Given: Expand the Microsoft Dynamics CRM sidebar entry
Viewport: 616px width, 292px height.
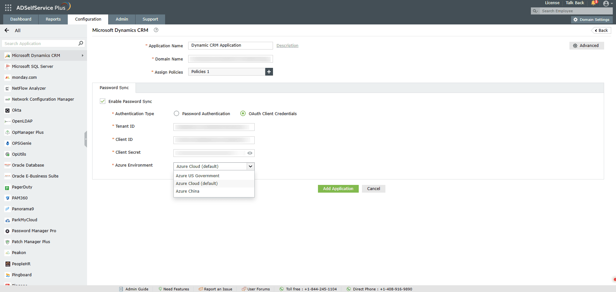Looking at the screenshot, I should (x=83, y=55).
